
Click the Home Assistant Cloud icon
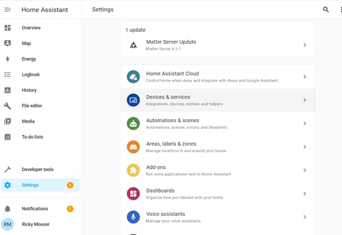point(133,77)
